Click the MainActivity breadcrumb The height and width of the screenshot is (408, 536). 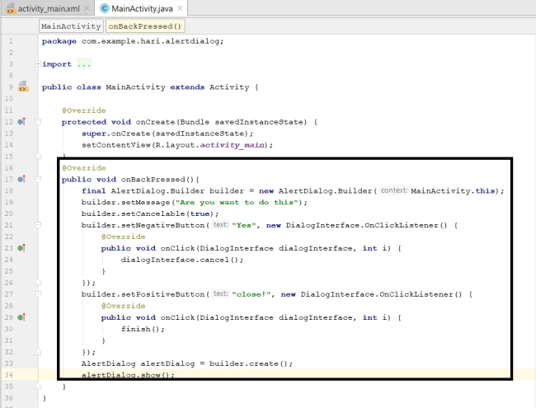[x=71, y=26]
